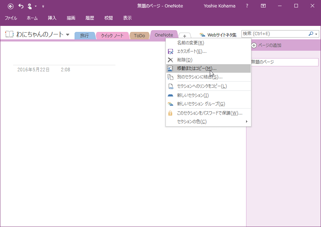Click the notebook book icon
Viewport: 321px width, 227px height.
[10, 34]
